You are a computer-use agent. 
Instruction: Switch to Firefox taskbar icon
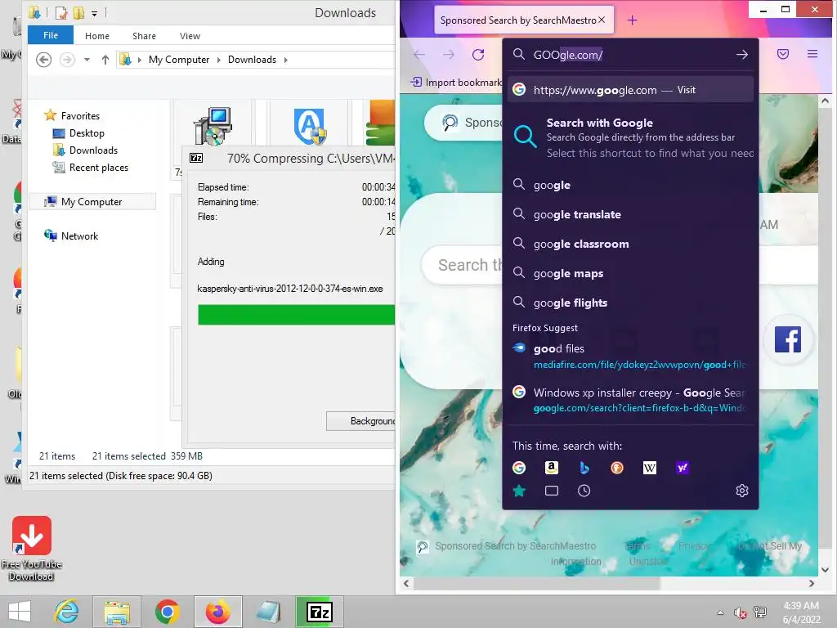coord(217,612)
